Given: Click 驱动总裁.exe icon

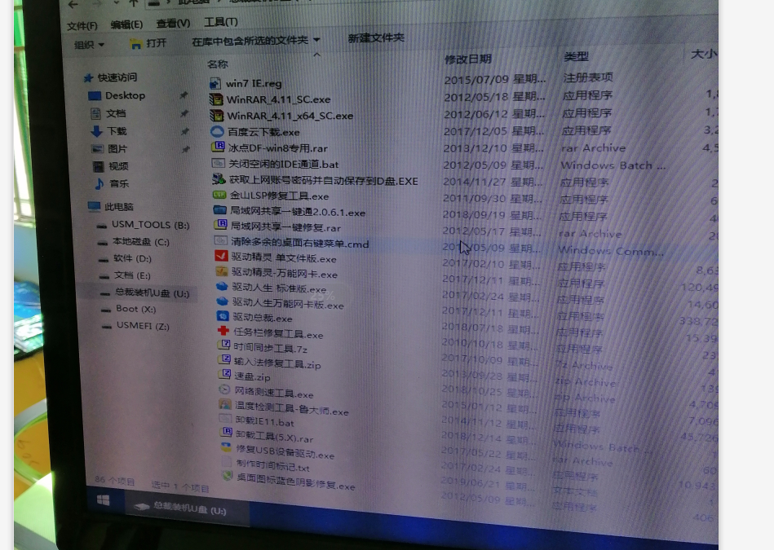Looking at the screenshot, I should coord(223,316).
